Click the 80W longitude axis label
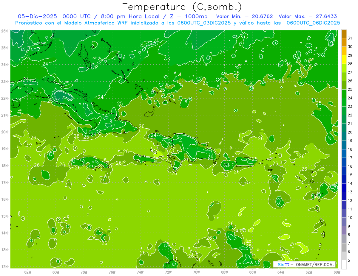Image resolution: width=358 pixels, height=276 pixels. click(x=56, y=272)
